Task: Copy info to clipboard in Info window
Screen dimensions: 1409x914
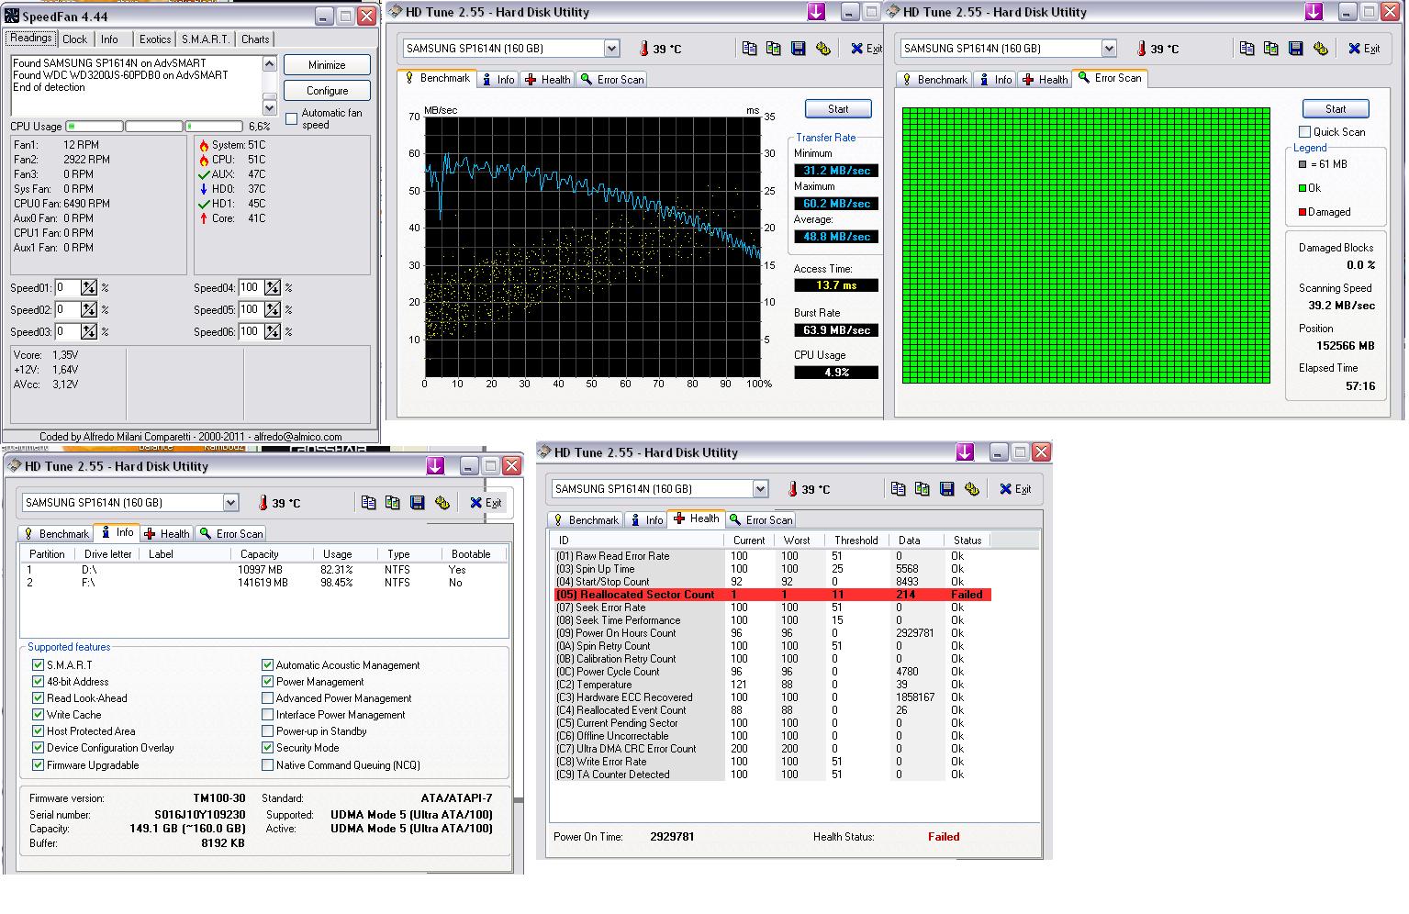Action: click(x=368, y=503)
